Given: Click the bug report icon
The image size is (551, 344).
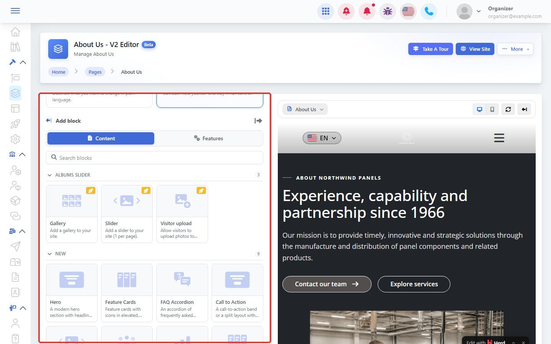Looking at the screenshot, I should pos(388,11).
